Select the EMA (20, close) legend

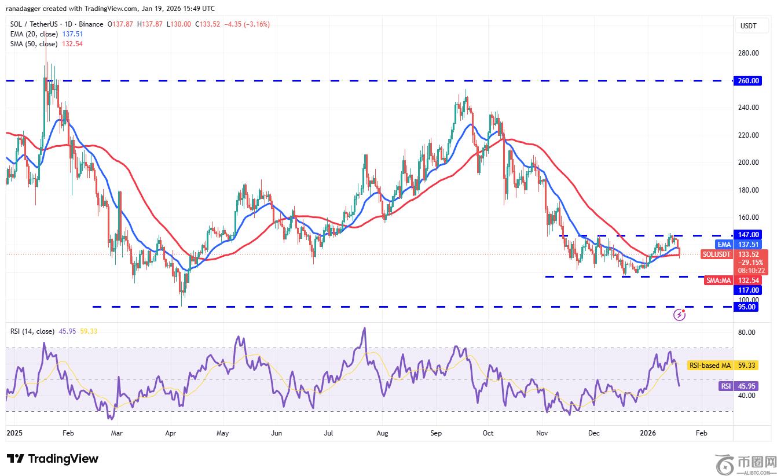(34, 34)
